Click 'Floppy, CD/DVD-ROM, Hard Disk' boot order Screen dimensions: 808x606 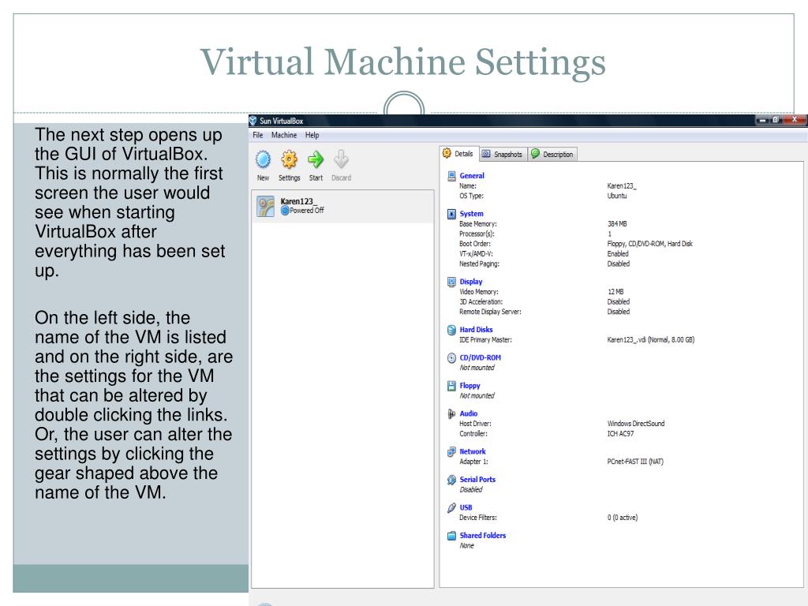point(650,244)
